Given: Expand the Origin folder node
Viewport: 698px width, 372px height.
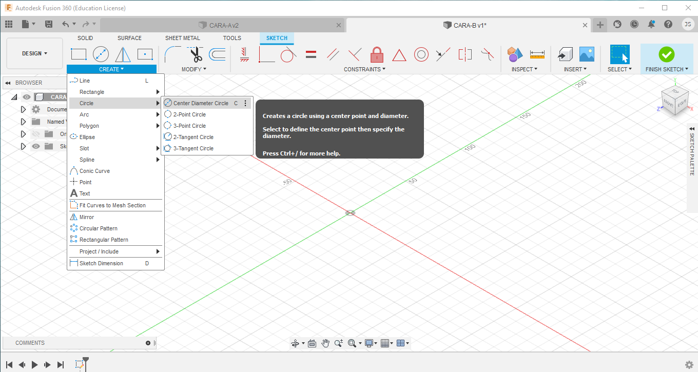Looking at the screenshot, I should tap(23, 134).
